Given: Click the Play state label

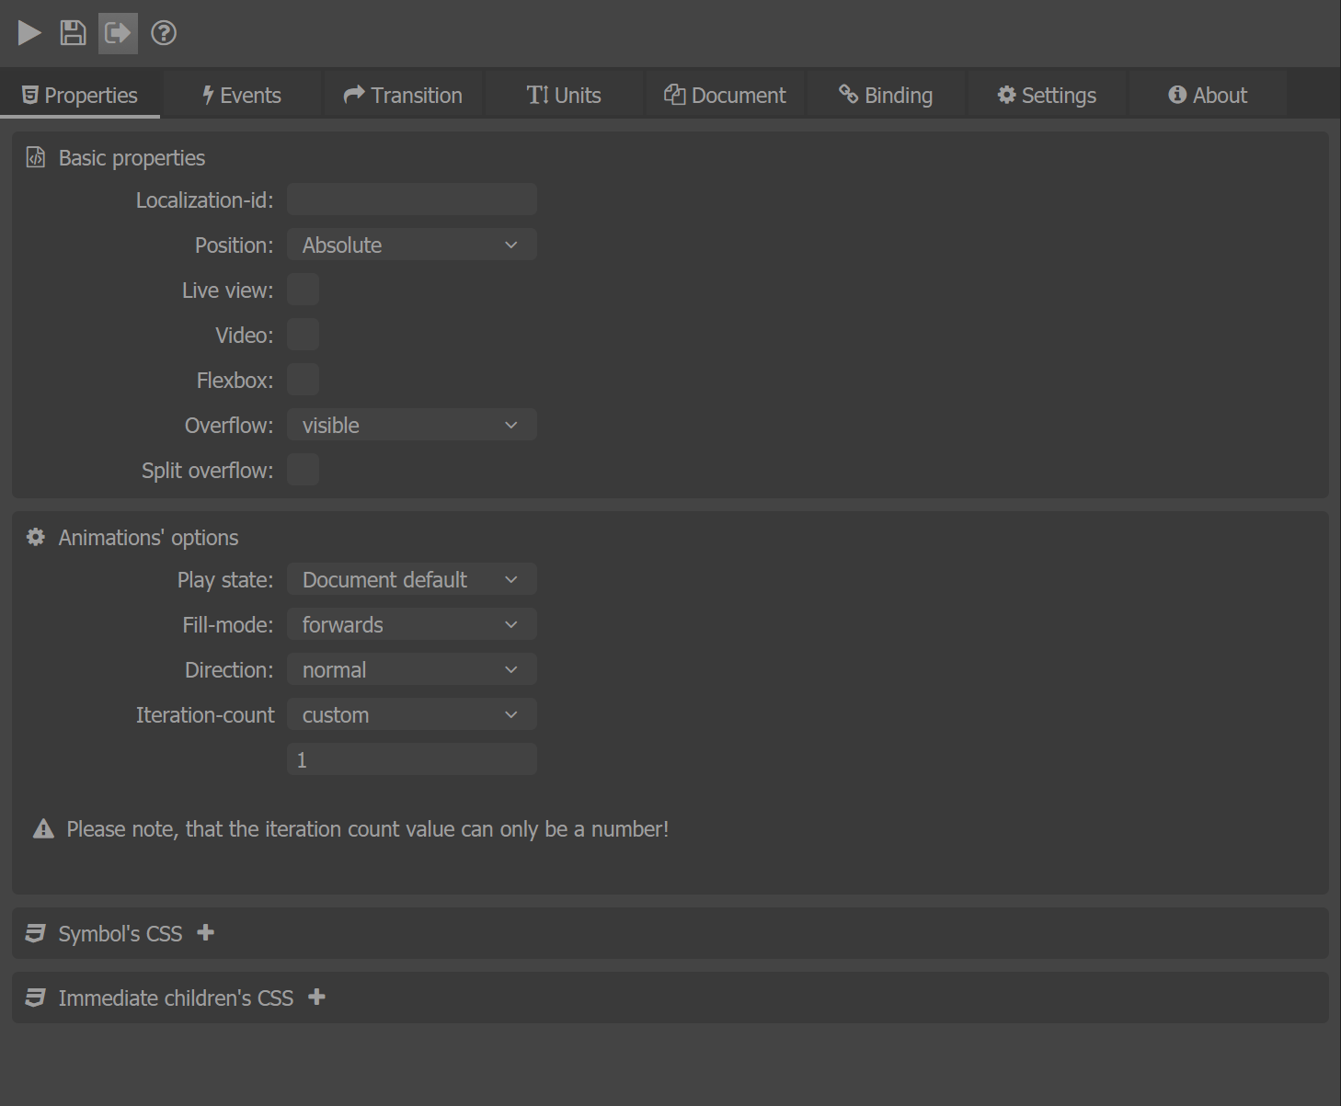Looking at the screenshot, I should pyautogui.click(x=225, y=580).
